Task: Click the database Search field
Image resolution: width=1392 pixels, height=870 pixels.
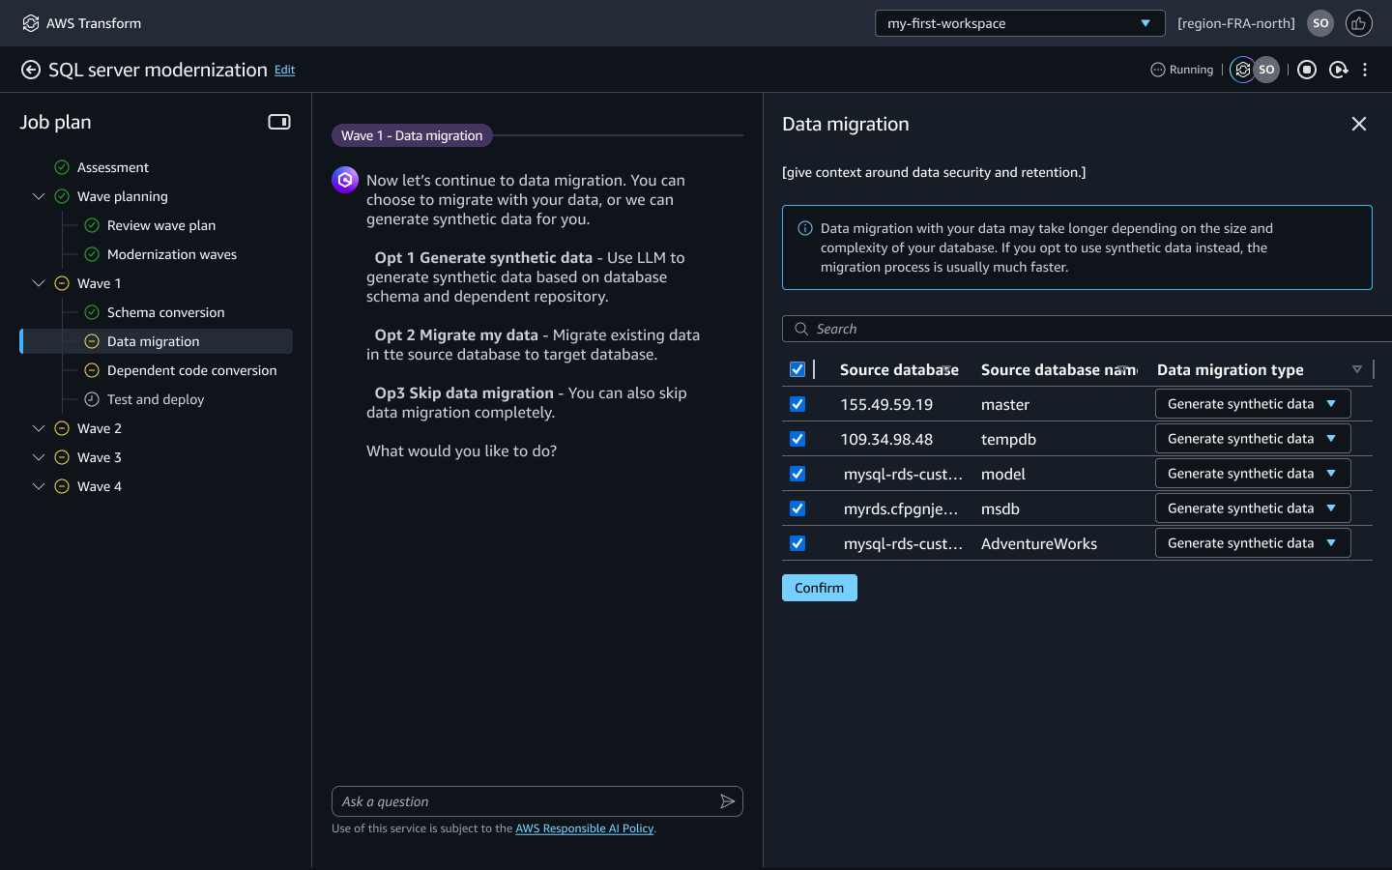Action: tap(1083, 329)
